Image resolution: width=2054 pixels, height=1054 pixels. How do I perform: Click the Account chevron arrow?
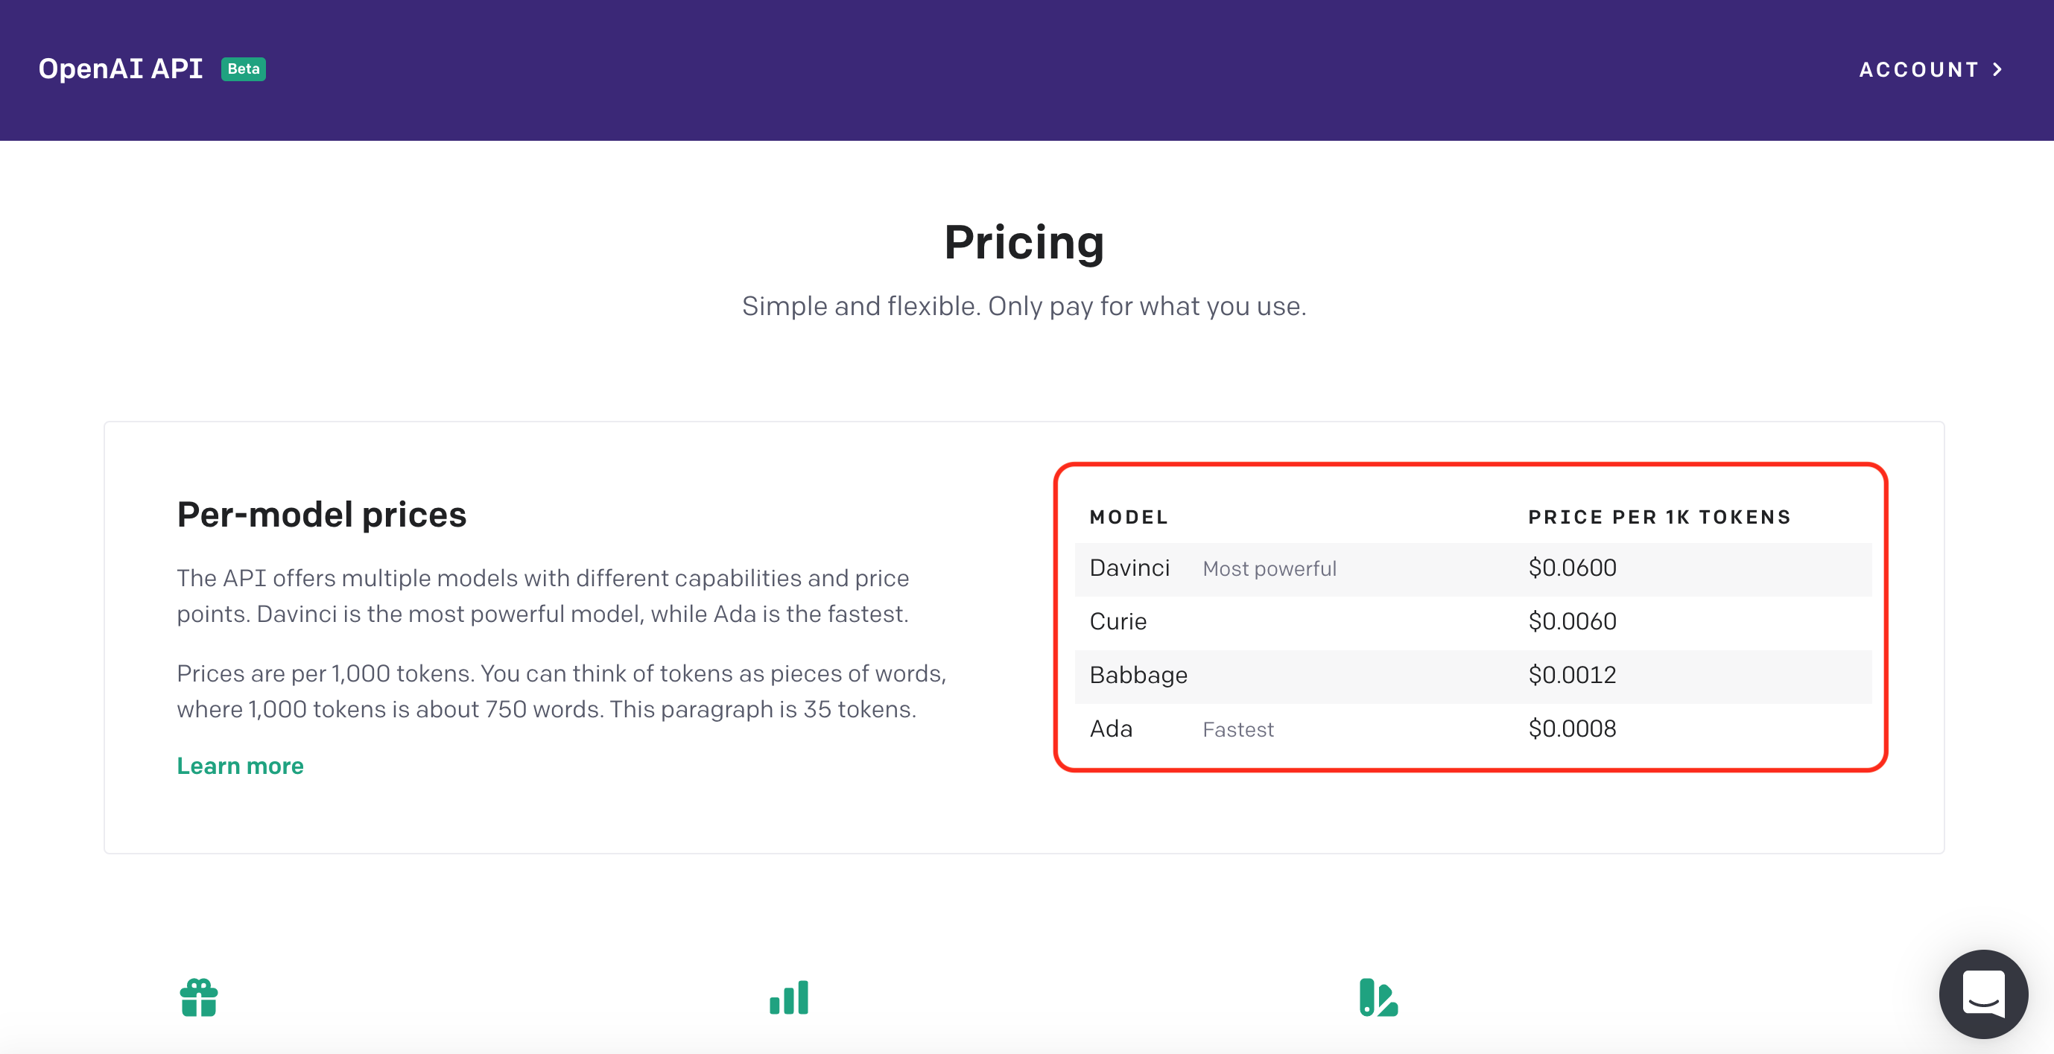[x=1997, y=69]
